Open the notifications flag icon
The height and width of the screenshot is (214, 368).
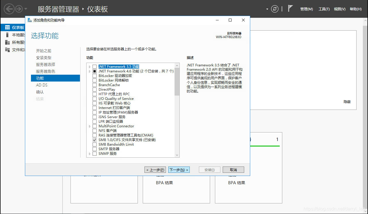[290, 9]
